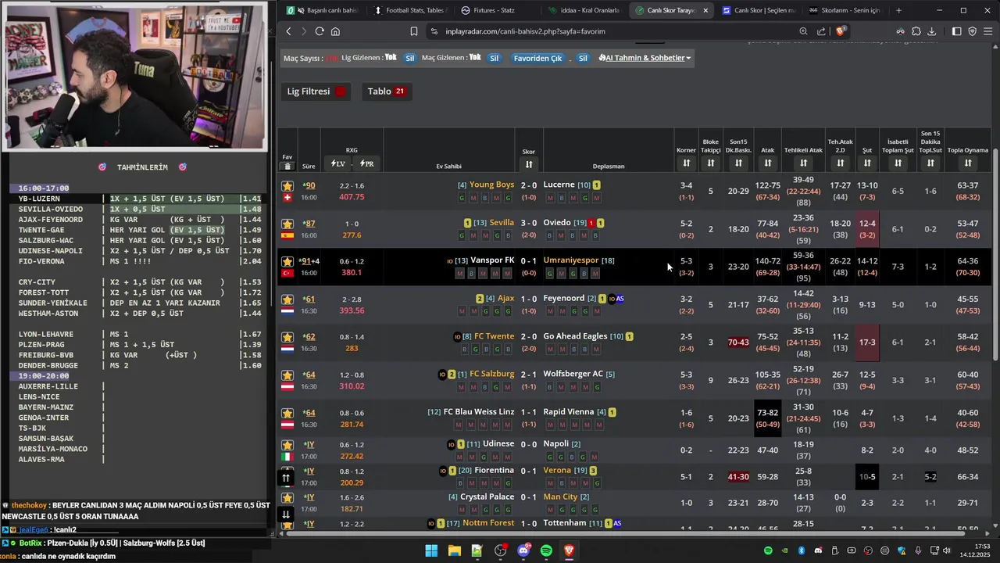Sort by Son15 Dk.Baskı column arrows
The width and height of the screenshot is (1000, 563).
[738, 163]
